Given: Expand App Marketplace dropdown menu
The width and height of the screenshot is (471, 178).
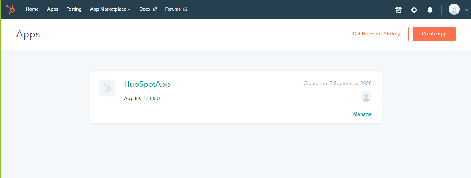Looking at the screenshot, I should [110, 9].
